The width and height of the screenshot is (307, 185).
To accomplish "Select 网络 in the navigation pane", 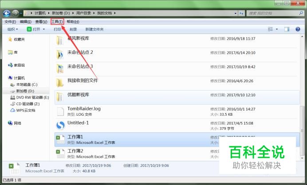I will (x=17, y=123).
